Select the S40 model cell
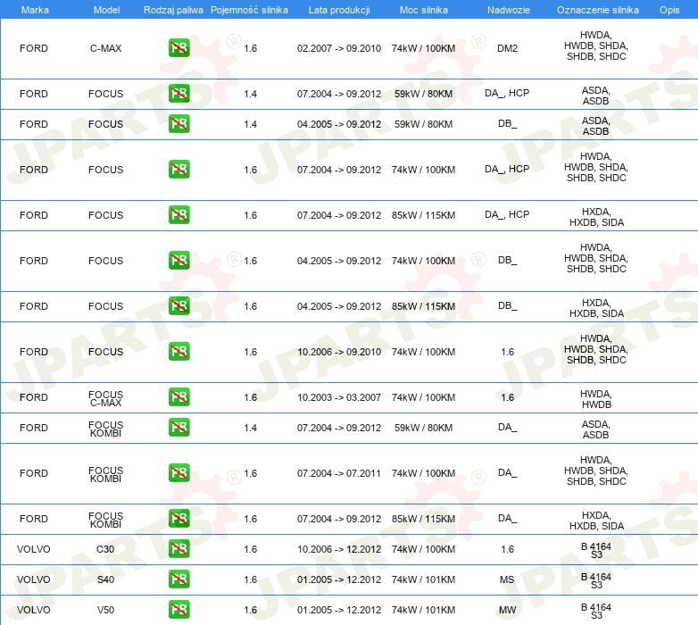This screenshot has height=625, width=698. (x=105, y=579)
